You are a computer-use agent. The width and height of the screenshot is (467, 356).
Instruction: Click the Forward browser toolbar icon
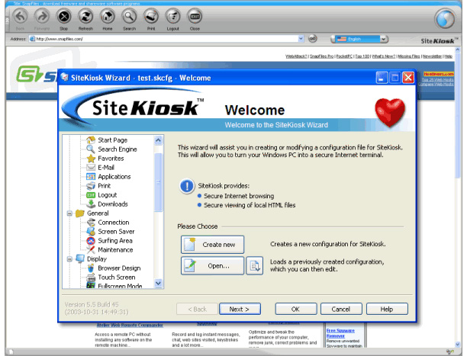pos(42,16)
